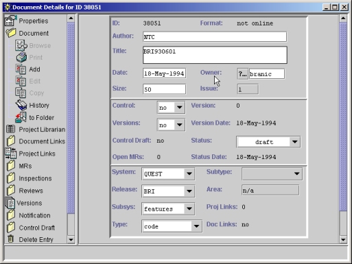This screenshot has height=264, width=352.
Task: Click the Document folder icon
Action: click(x=11, y=33)
